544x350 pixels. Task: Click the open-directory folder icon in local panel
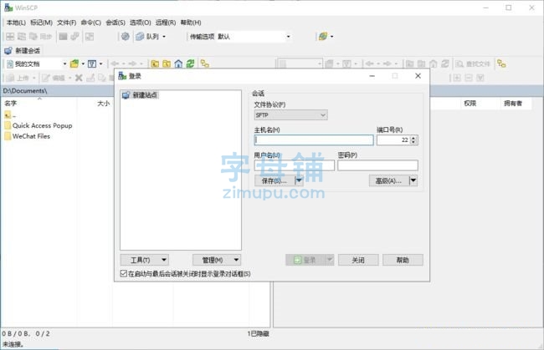coord(74,63)
